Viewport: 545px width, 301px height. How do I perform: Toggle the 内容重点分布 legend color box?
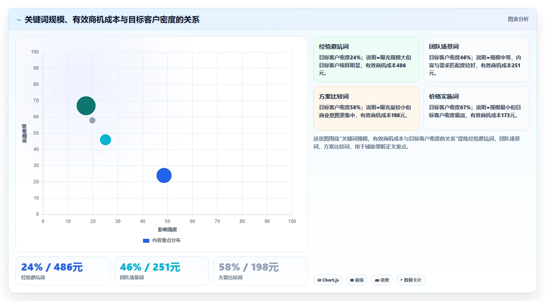tap(146, 240)
